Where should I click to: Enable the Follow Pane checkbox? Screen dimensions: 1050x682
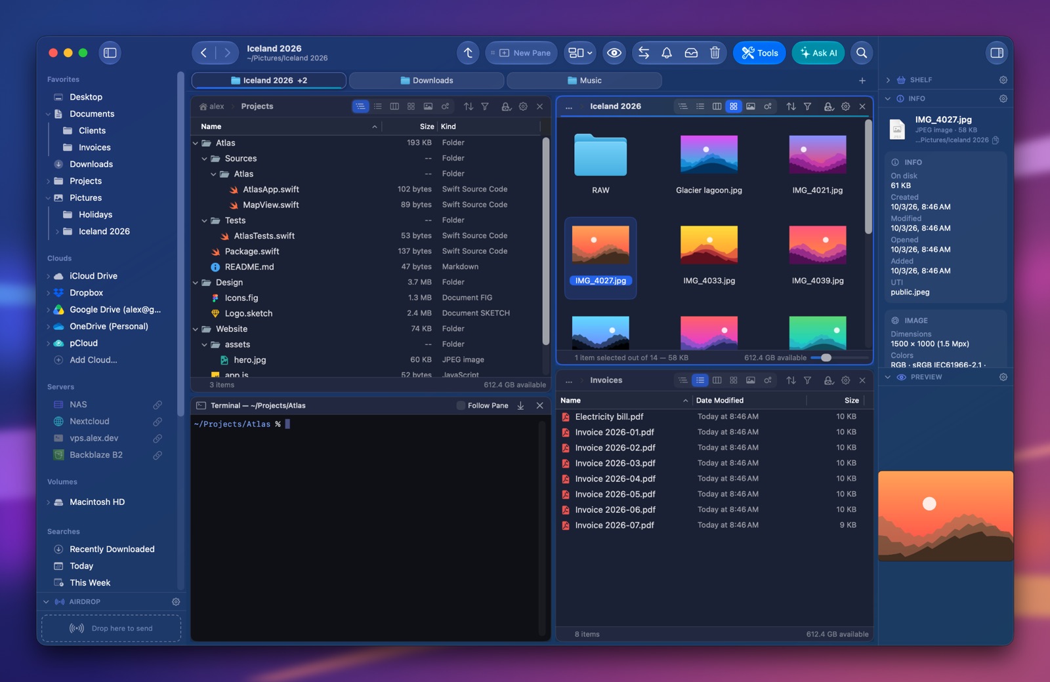coord(461,406)
